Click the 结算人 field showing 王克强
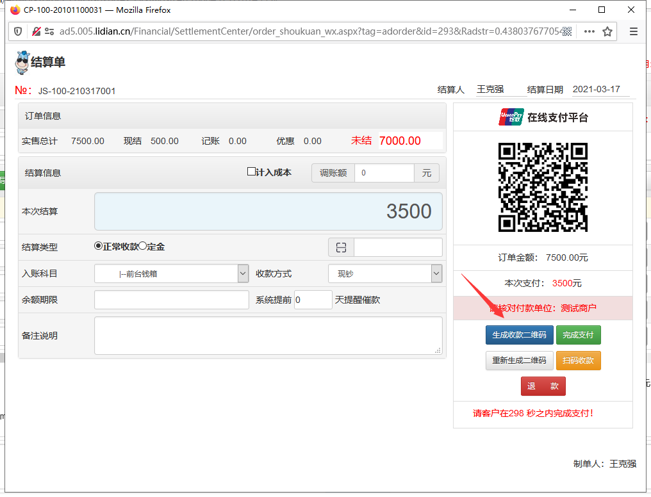This screenshot has width=651, height=497. pos(501,89)
